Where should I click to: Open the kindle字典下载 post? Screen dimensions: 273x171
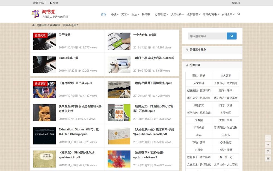tap(69, 58)
